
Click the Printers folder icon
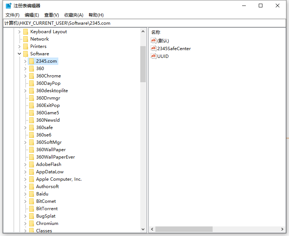point(25,46)
